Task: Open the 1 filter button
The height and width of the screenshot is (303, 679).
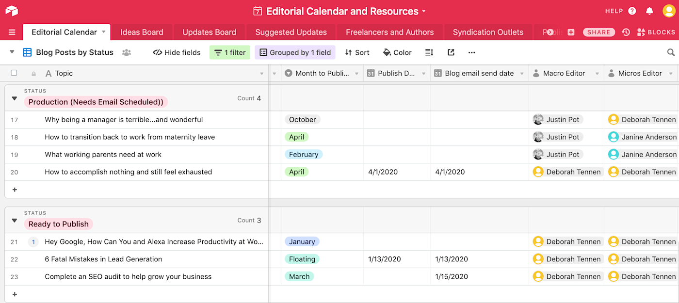Action: [x=230, y=52]
